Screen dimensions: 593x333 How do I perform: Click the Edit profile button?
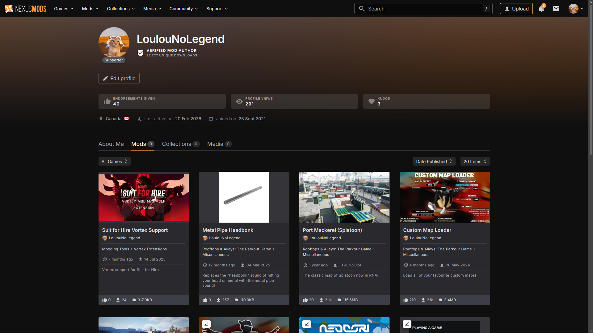(x=119, y=78)
